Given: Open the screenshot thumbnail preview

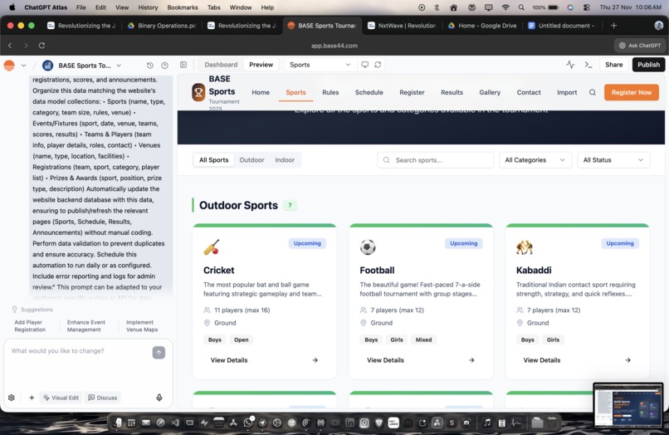Looking at the screenshot, I should (628, 404).
